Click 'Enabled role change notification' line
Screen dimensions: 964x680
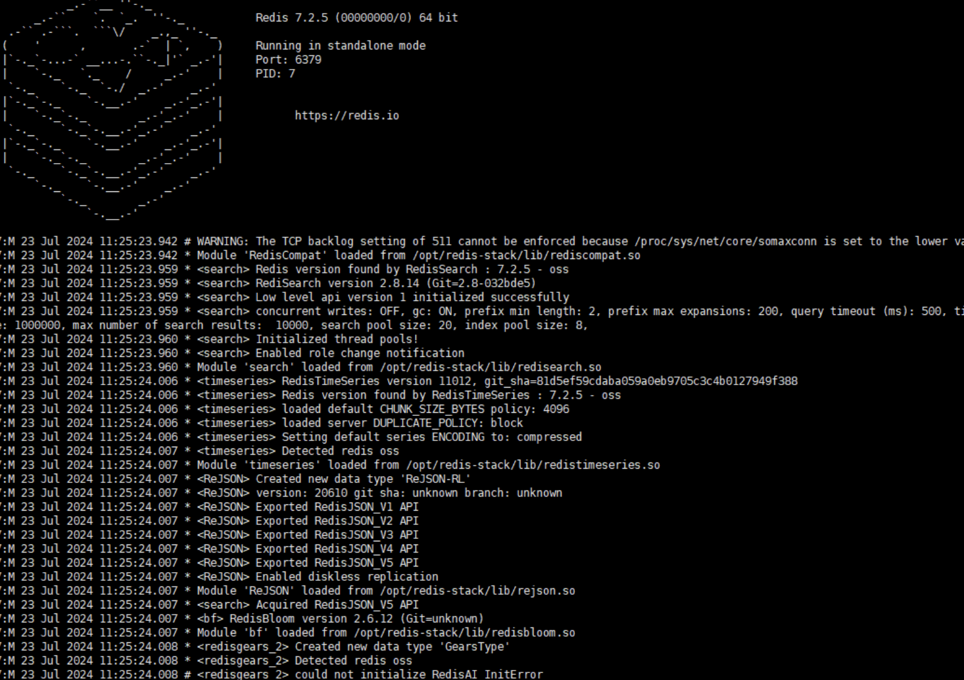[x=232, y=353]
